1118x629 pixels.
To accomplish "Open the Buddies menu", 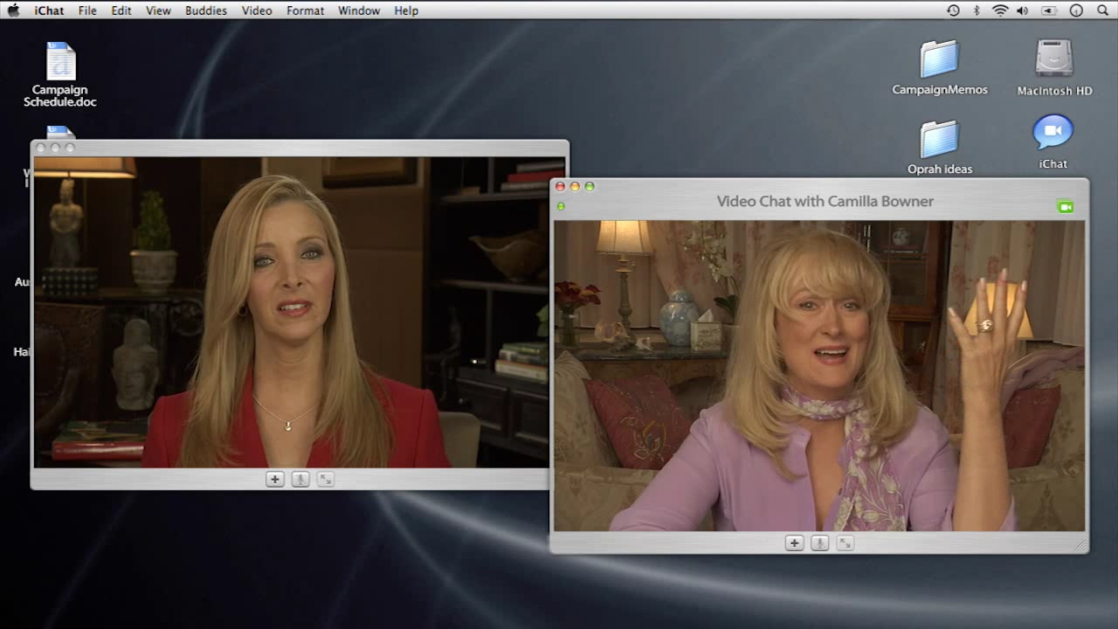I will point(206,10).
